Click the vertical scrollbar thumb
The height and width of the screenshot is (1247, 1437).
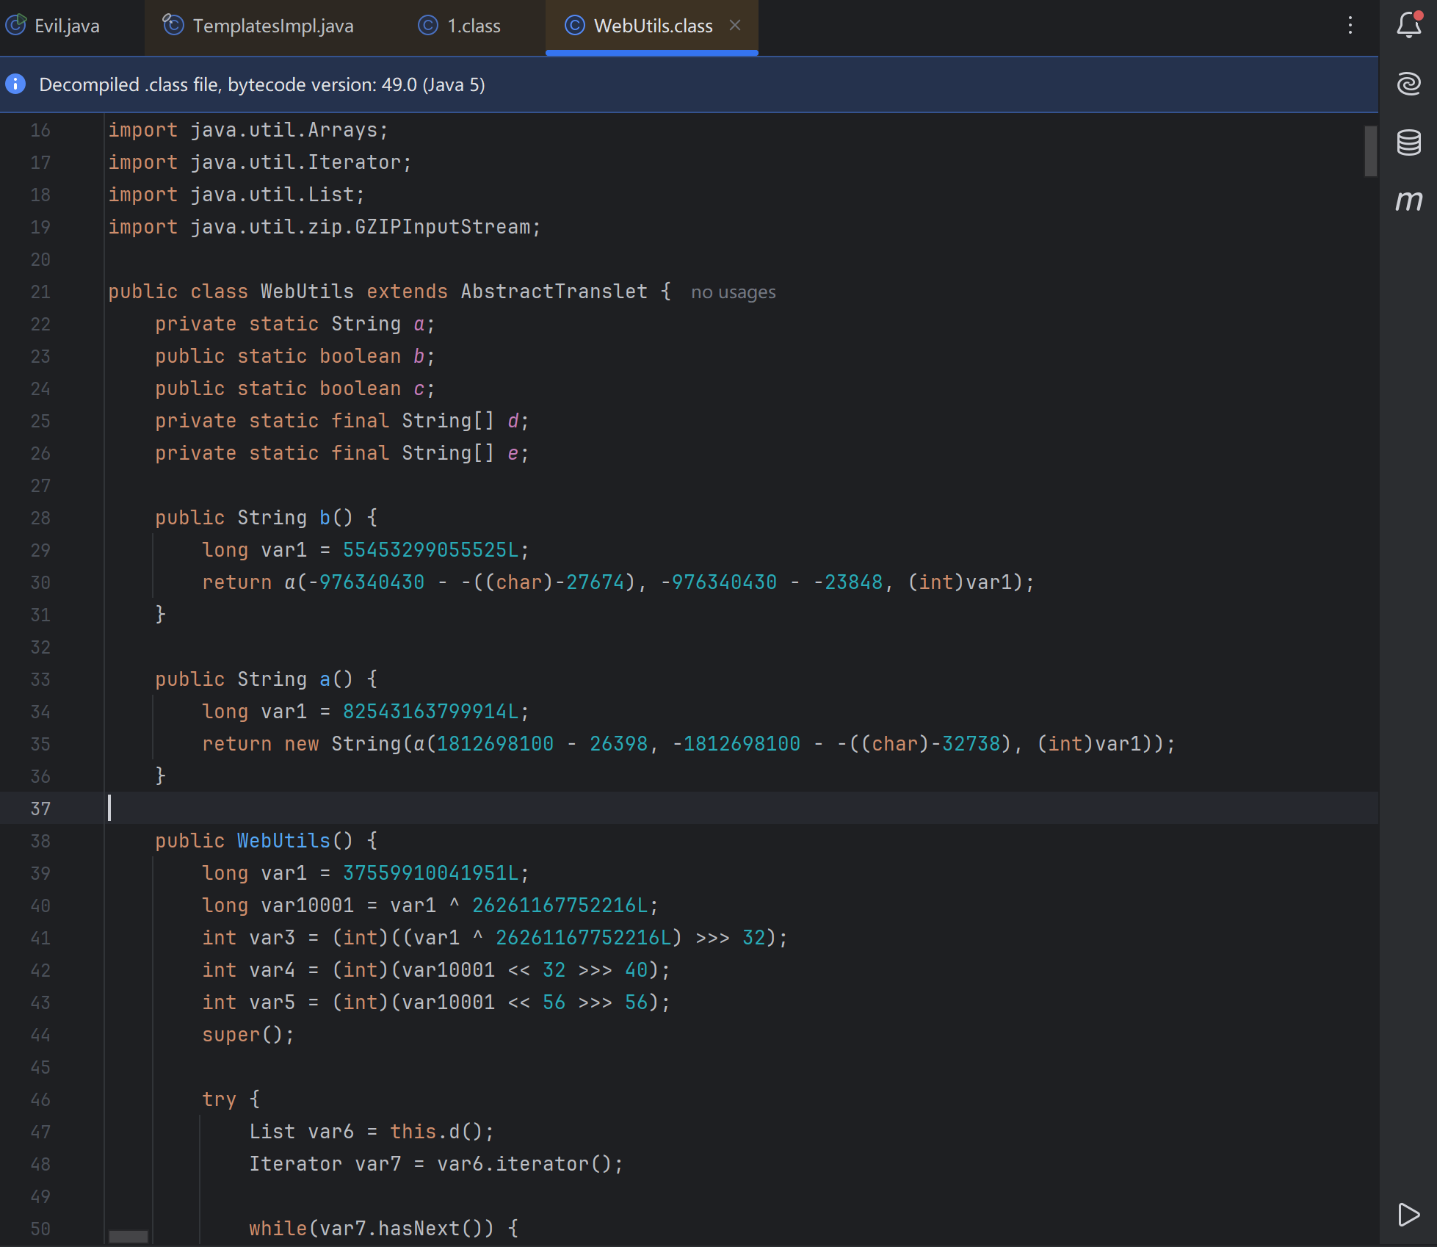pyautogui.click(x=1370, y=151)
